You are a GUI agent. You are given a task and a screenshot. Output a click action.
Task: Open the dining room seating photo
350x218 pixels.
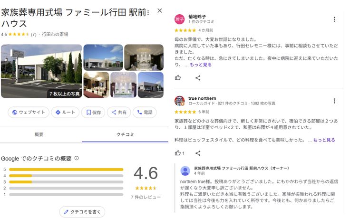96,85
